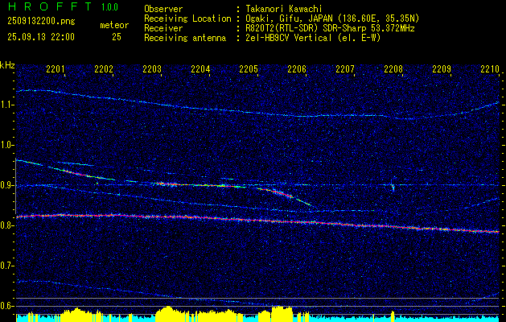506x322 pixels.
Task: Select the filename 2509132200.png
Action: click(41, 21)
